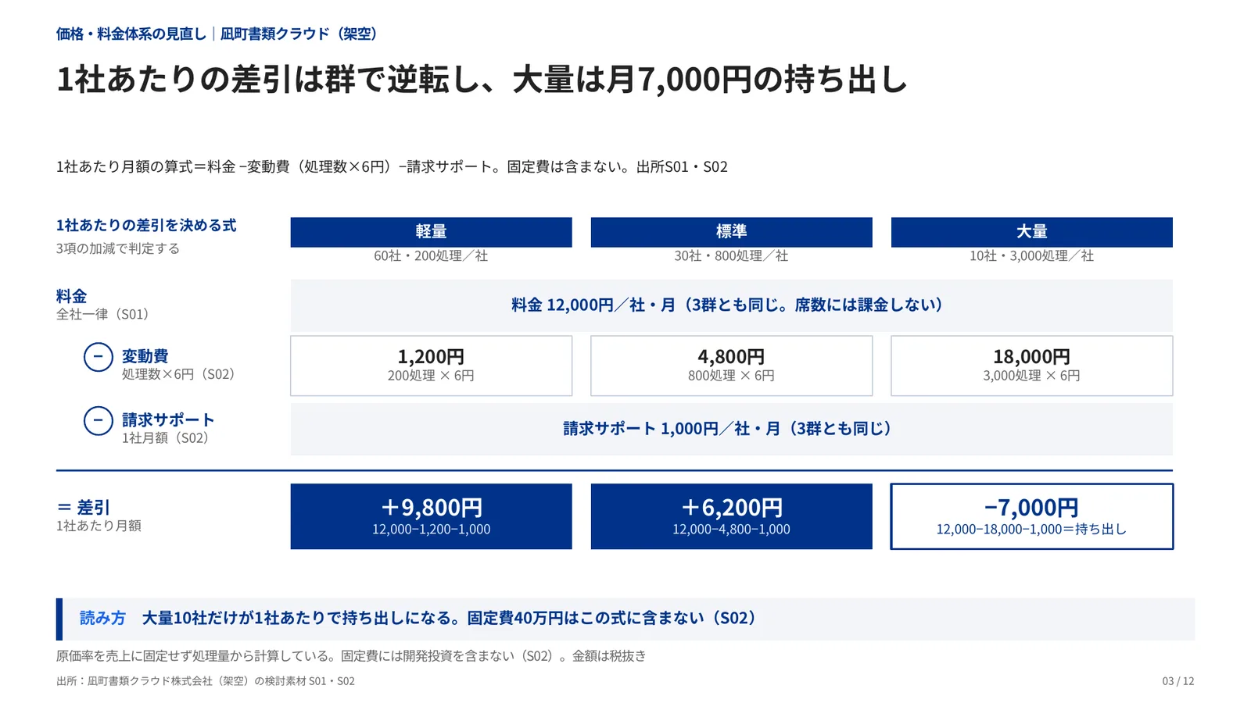
Task: Click the page number 03 / 12
Action: 1178,681
